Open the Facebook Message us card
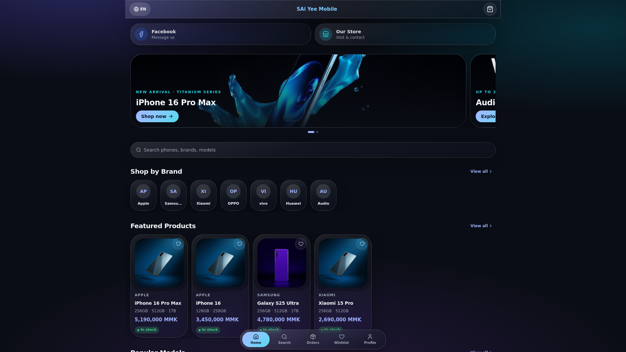 click(221, 34)
